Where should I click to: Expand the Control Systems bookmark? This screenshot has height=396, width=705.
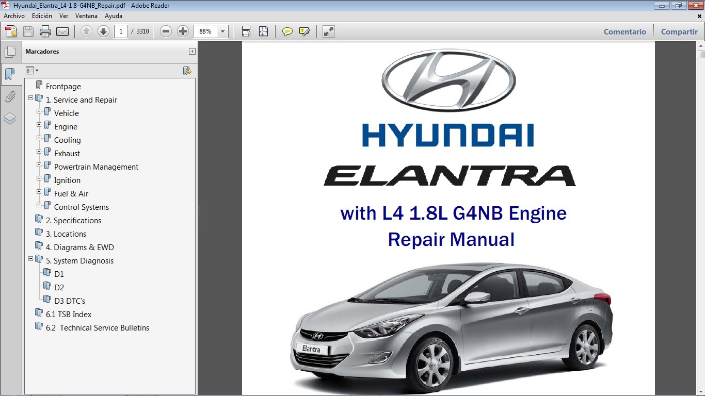pos(39,205)
